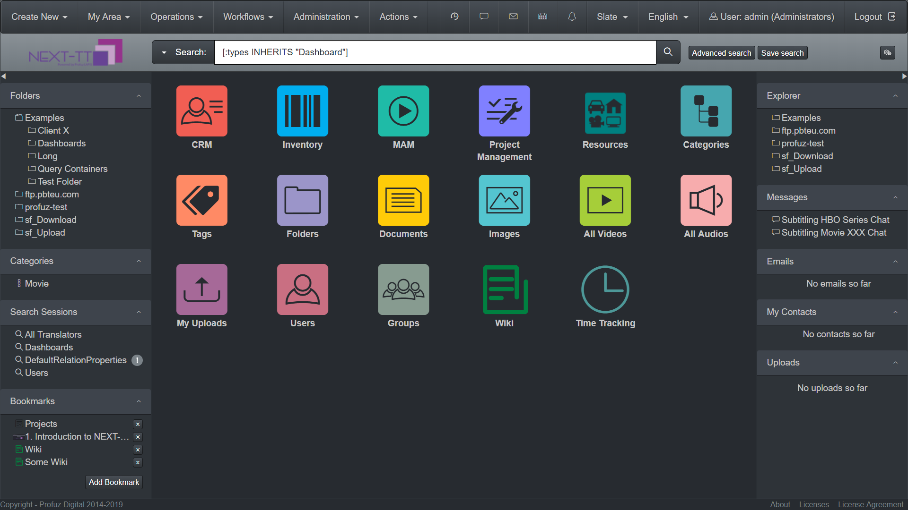This screenshot has height=510, width=908.
Task: Click into the search query field
Action: click(x=435, y=52)
